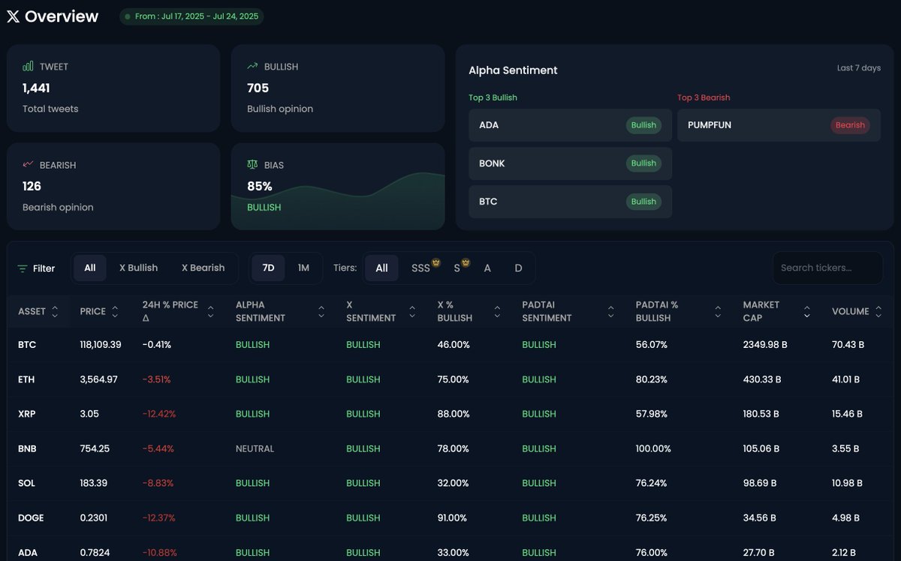The width and height of the screenshot is (901, 561).
Task: Open the Filter icon
Action: (23, 268)
